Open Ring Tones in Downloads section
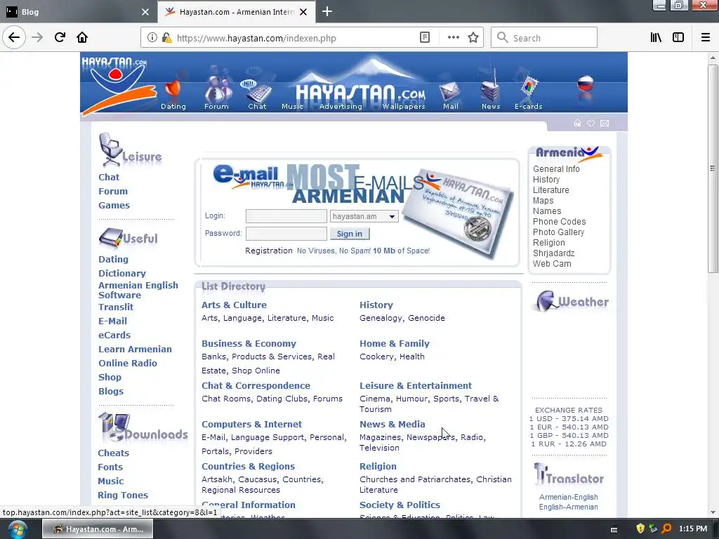The width and height of the screenshot is (719, 539). point(122,495)
